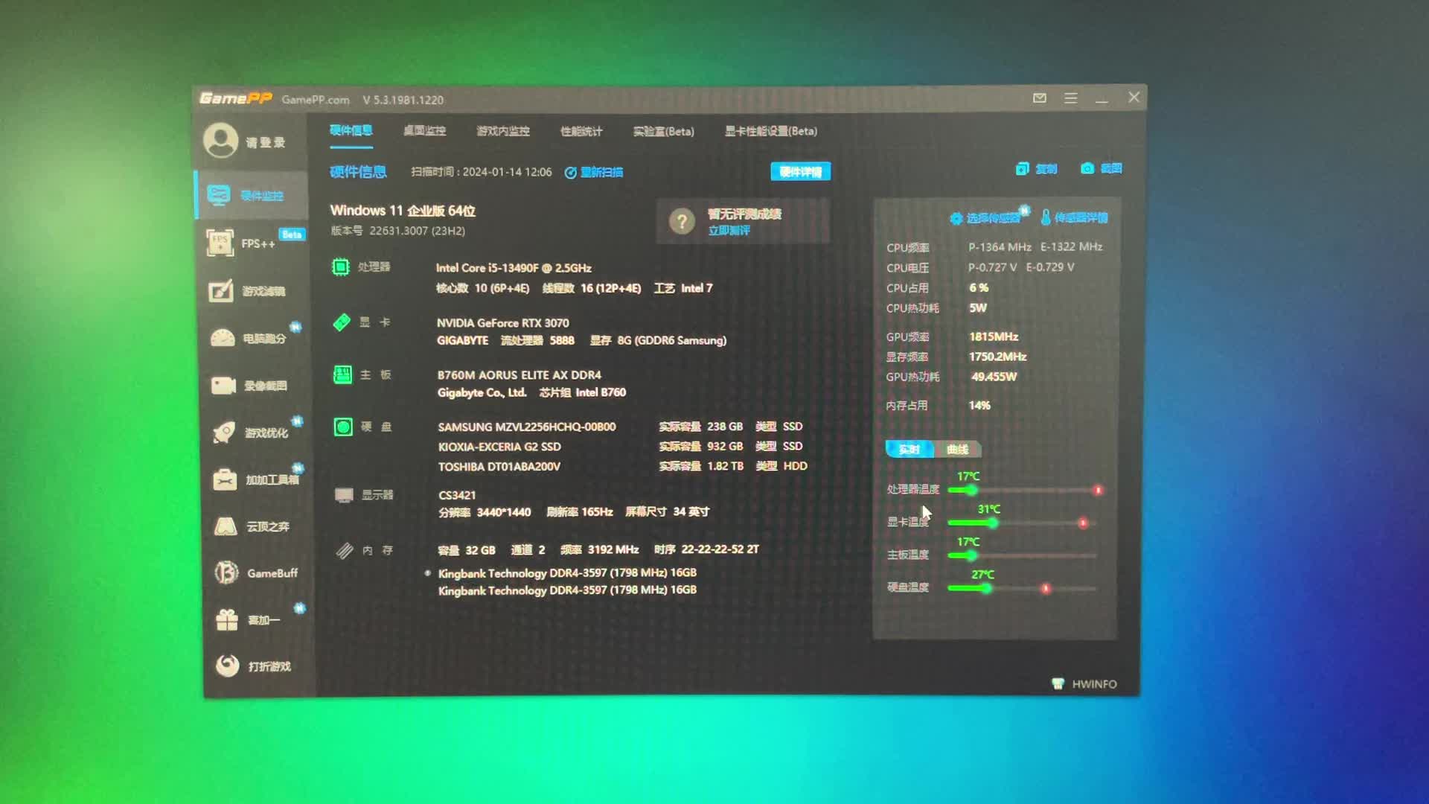Image resolution: width=1429 pixels, height=804 pixels.
Task: Open the 硬件监控 sidebar item
Action: (x=252, y=195)
